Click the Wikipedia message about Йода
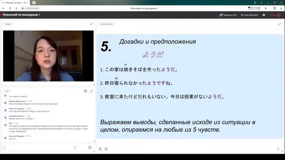The height and width of the screenshot is (160, 285). (x=49, y=128)
